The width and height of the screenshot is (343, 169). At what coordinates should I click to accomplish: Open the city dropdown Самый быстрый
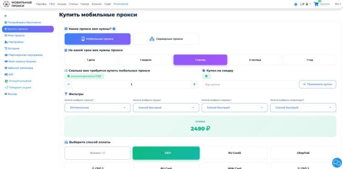[x=166, y=108]
